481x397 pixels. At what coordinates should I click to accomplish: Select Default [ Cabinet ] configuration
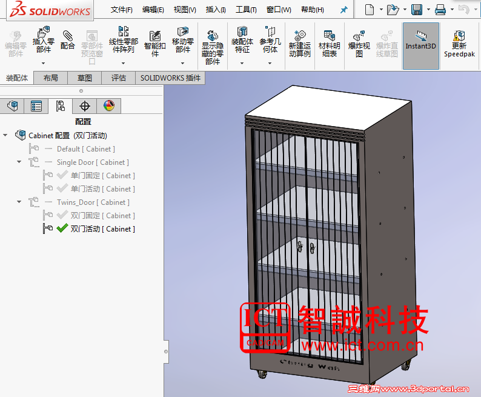coord(86,148)
